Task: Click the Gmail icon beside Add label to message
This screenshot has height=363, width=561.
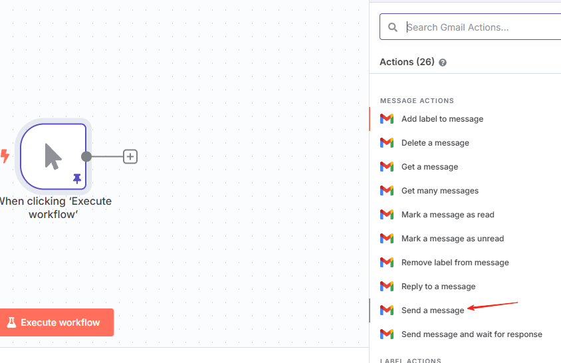Action: (x=387, y=119)
